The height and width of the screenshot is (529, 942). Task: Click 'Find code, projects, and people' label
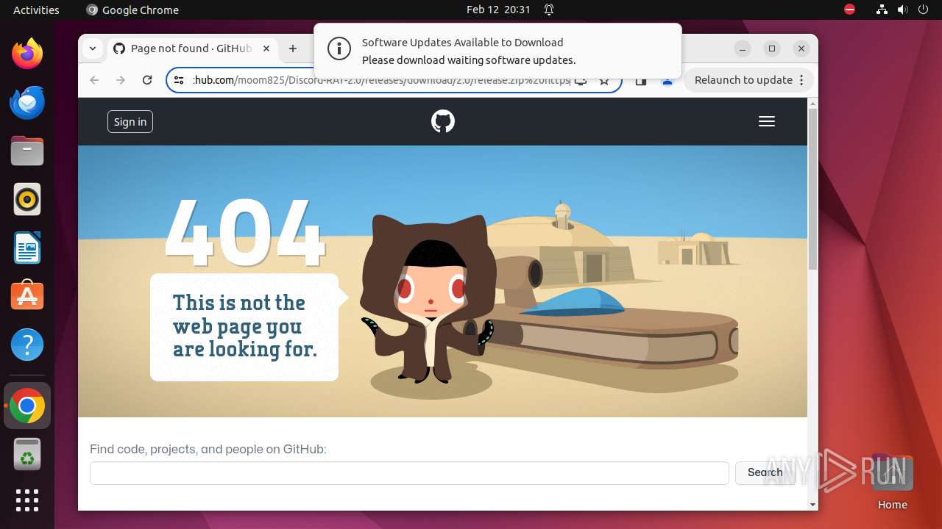(208, 449)
